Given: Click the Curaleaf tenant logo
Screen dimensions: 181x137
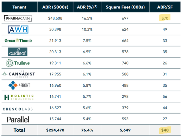Looking at the screenshot, I should (18, 52).
